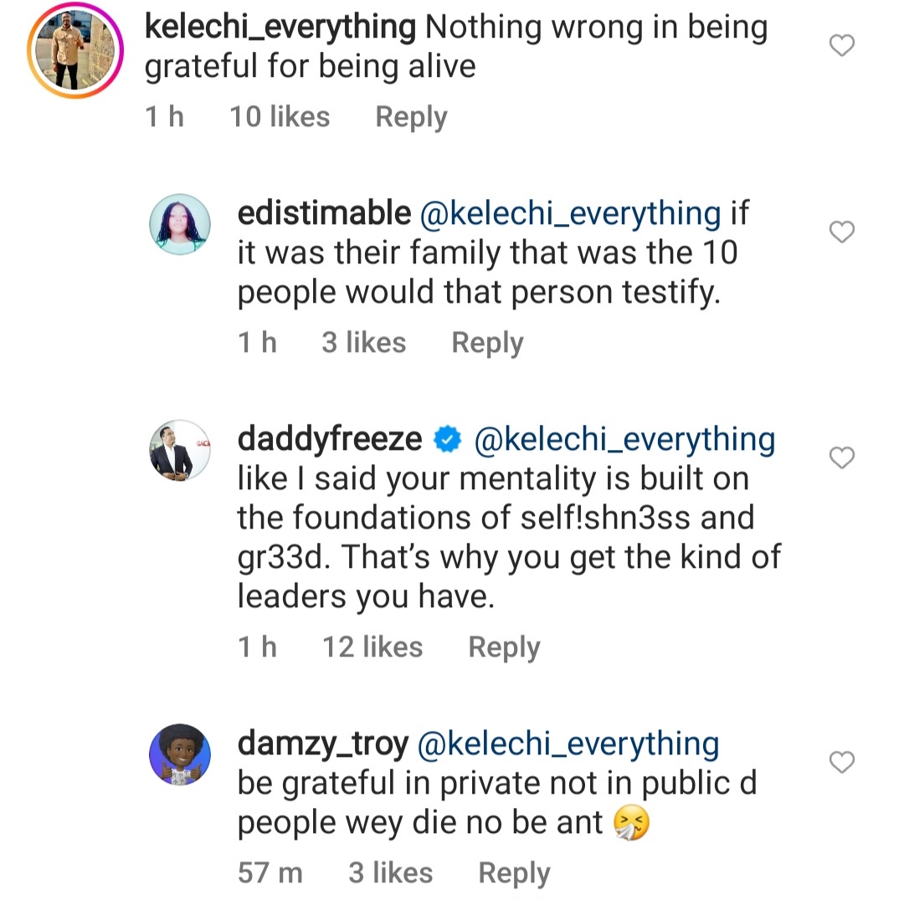904x900 pixels.
Task: Tap the heart beside damzy_troy's comment
Action: point(841,762)
